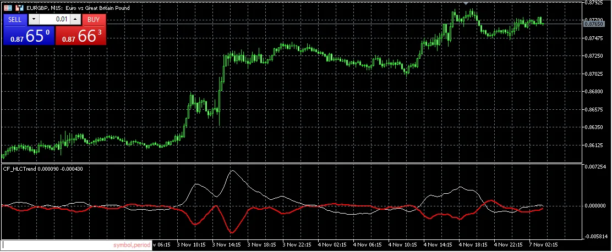Click the 0.007254 indicator scale value
Screen dimensions: 612x252
(x=596, y=167)
